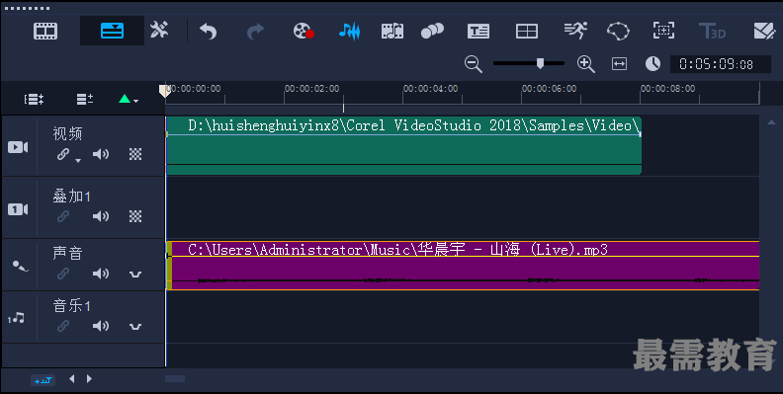Click 00:00:04:00 on the time ruler

430,89
